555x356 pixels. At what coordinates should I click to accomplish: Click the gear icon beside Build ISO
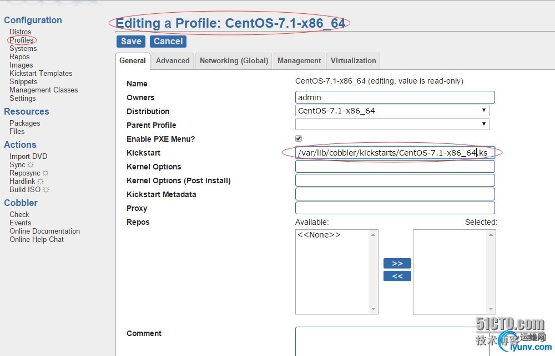[x=46, y=190]
